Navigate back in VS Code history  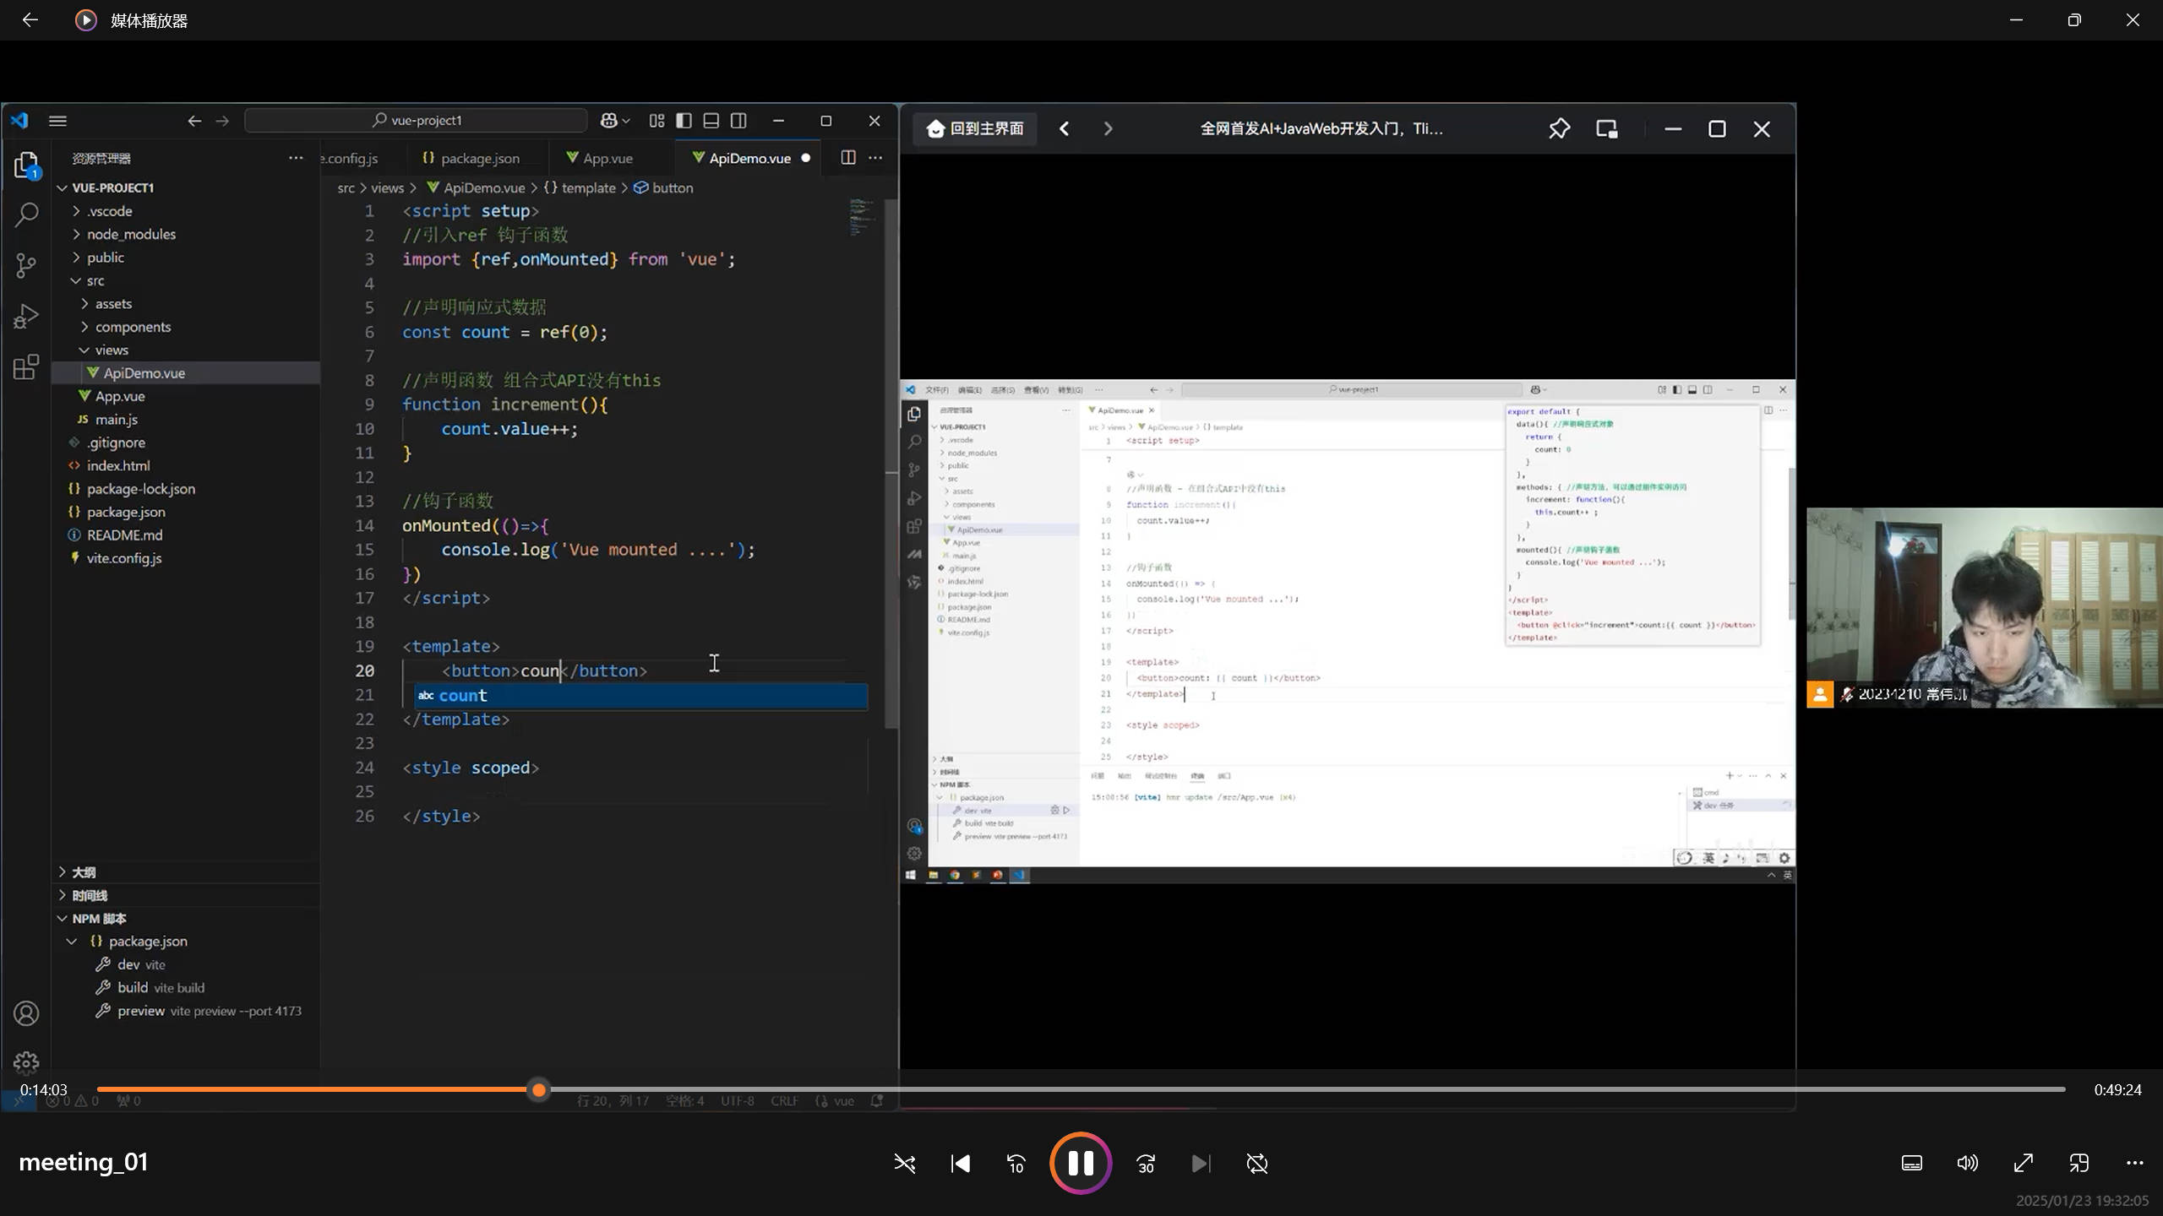click(194, 121)
